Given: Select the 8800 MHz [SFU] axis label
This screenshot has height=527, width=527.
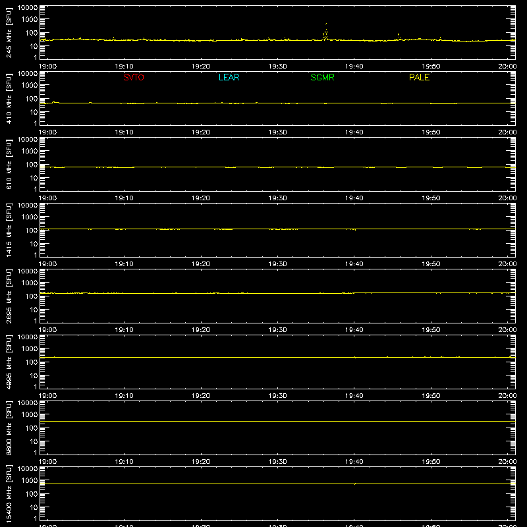Looking at the screenshot, I should coord(9,428).
